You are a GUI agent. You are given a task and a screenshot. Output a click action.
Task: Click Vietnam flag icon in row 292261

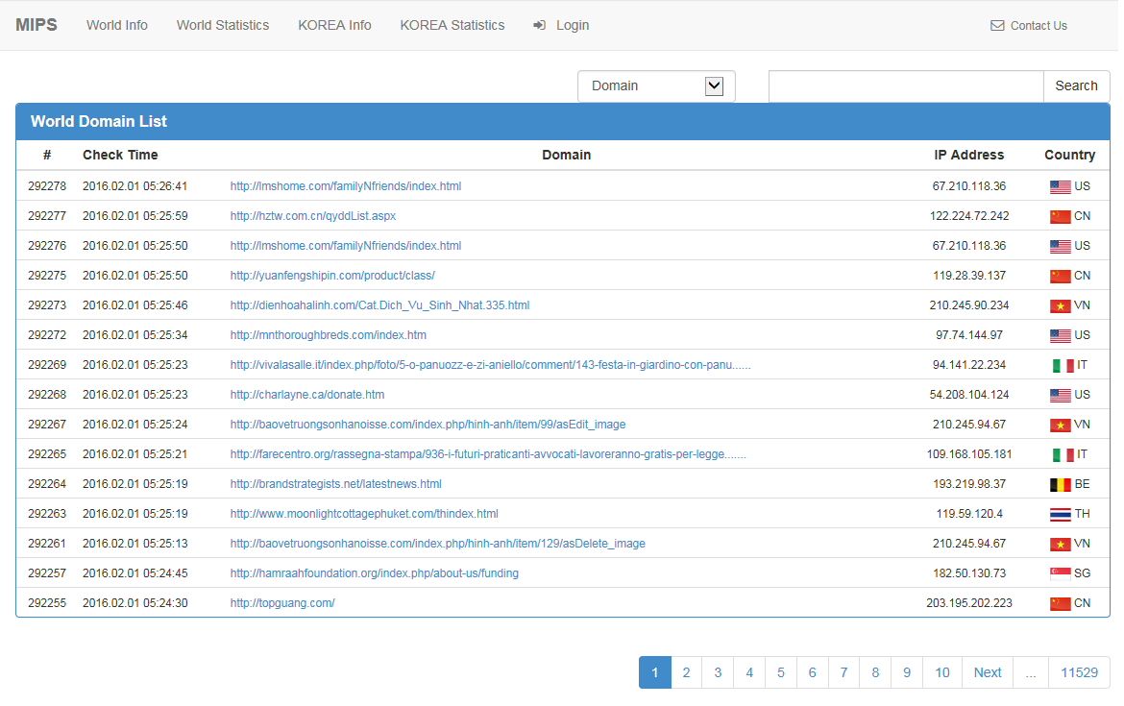click(1061, 544)
